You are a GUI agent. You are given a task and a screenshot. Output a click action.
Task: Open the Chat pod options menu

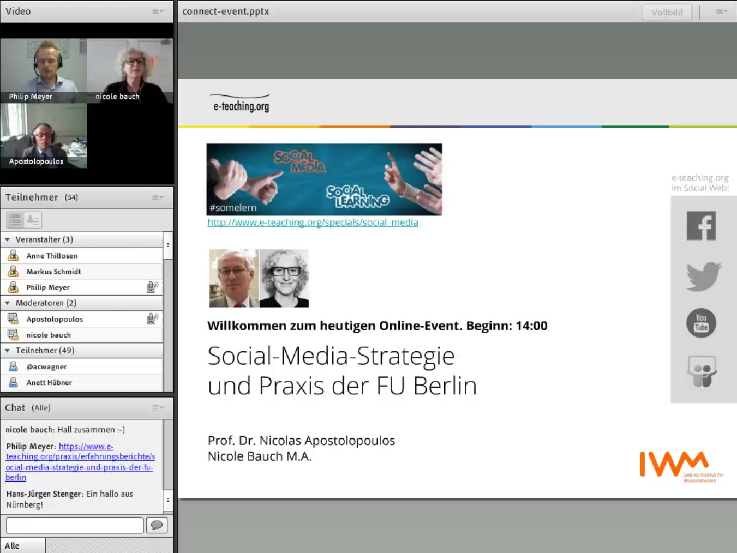(x=158, y=407)
